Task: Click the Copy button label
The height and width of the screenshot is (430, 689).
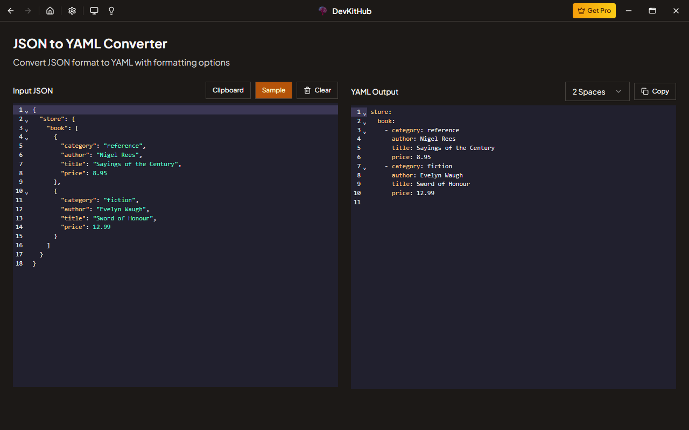Action: (x=660, y=91)
